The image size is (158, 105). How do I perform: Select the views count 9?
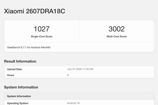[x=68, y=75]
